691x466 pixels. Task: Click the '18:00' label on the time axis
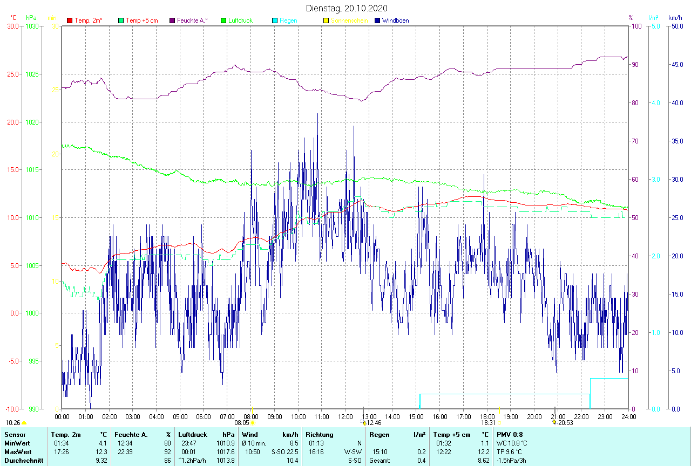coord(487,416)
